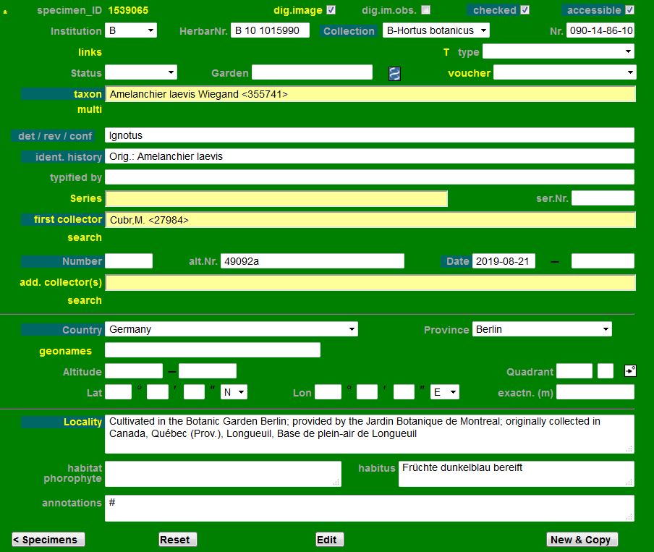Click the Garden refresh arrows icon
Image resolution: width=654 pixels, height=552 pixels.
394,74
